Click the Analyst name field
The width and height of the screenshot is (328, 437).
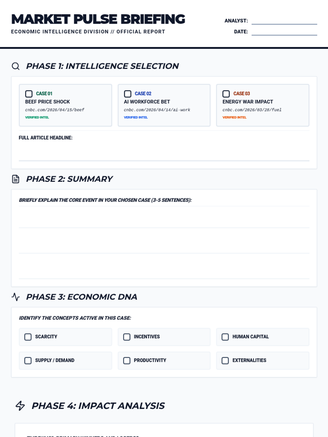click(x=284, y=21)
